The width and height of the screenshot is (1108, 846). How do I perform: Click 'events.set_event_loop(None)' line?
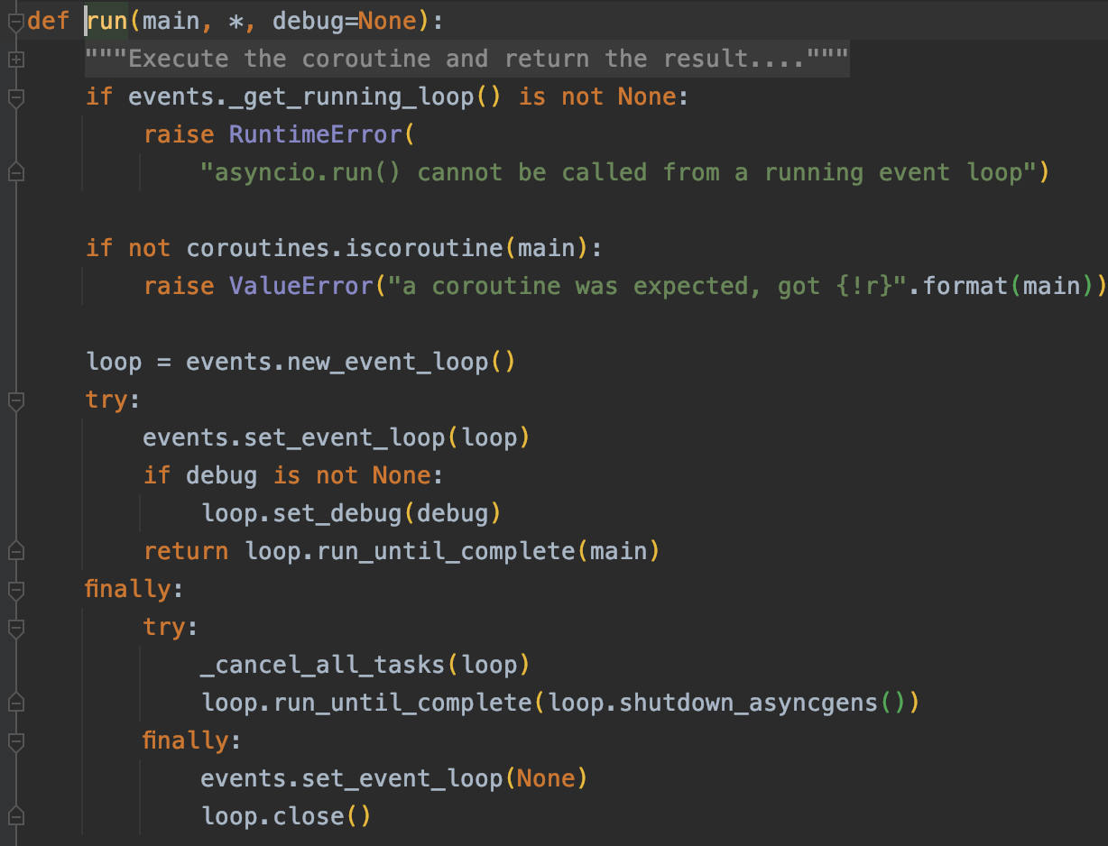393,778
